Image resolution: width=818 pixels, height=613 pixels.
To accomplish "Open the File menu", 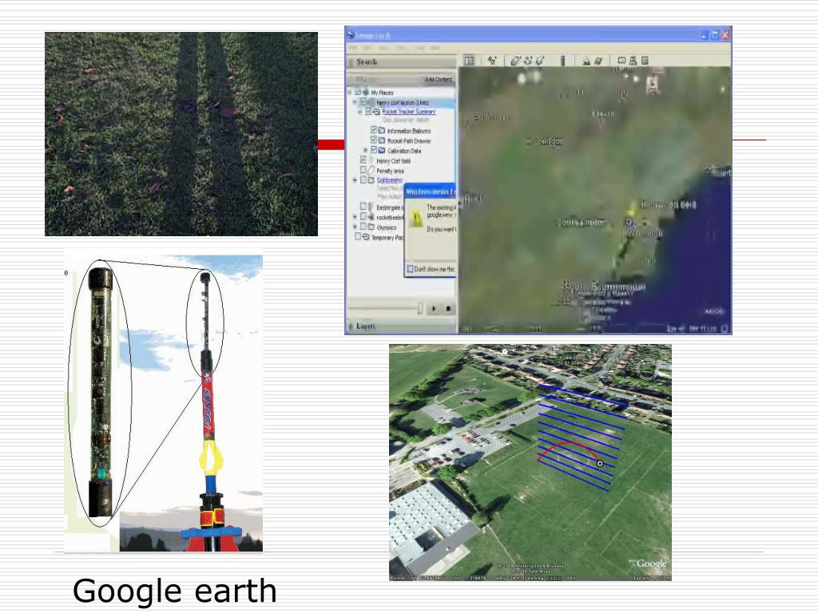I will (353, 48).
